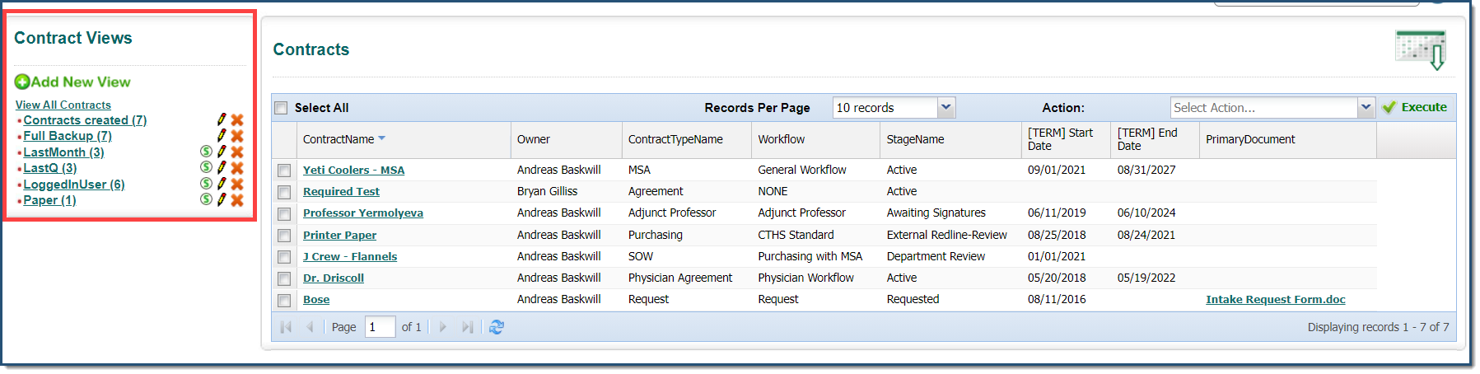The width and height of the screenshot is (1480, 374).
Task: Delete the Full Backup view with orange X
Action: [237, 136]
